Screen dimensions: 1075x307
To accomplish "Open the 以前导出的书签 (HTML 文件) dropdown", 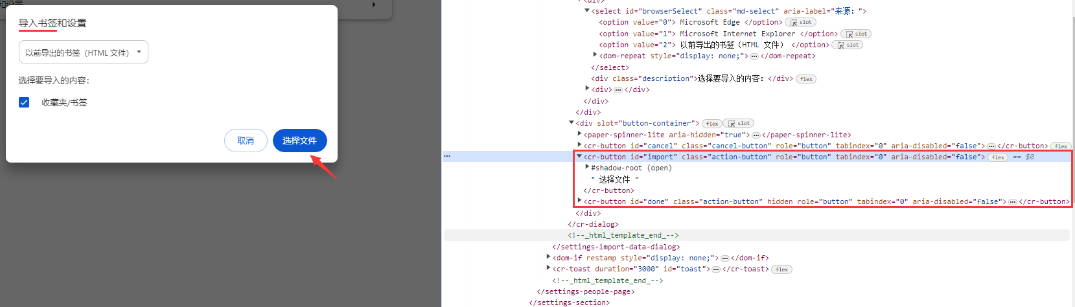I will [x=84, y=52].
